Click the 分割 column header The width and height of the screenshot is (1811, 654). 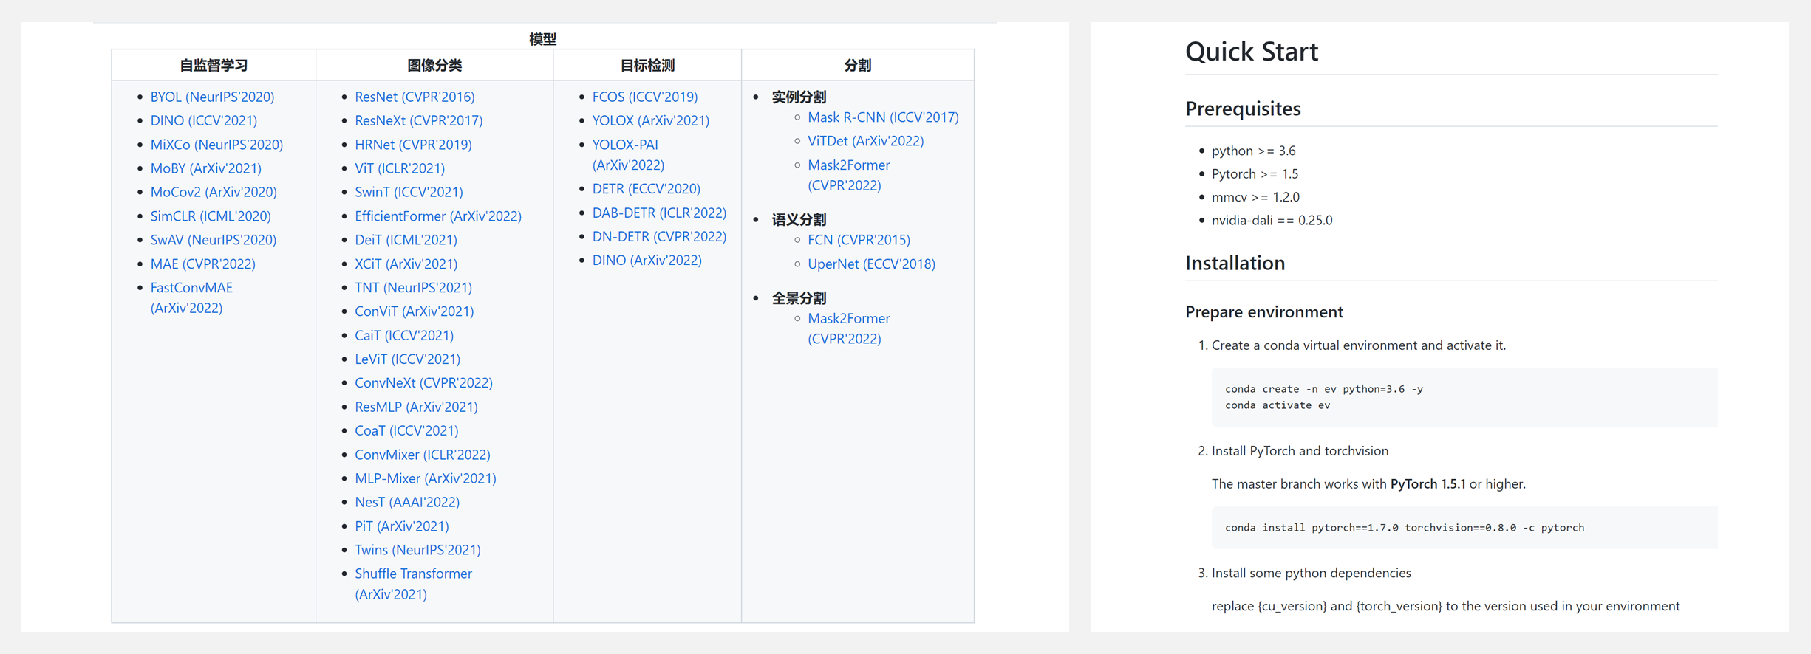coord(858,65)
